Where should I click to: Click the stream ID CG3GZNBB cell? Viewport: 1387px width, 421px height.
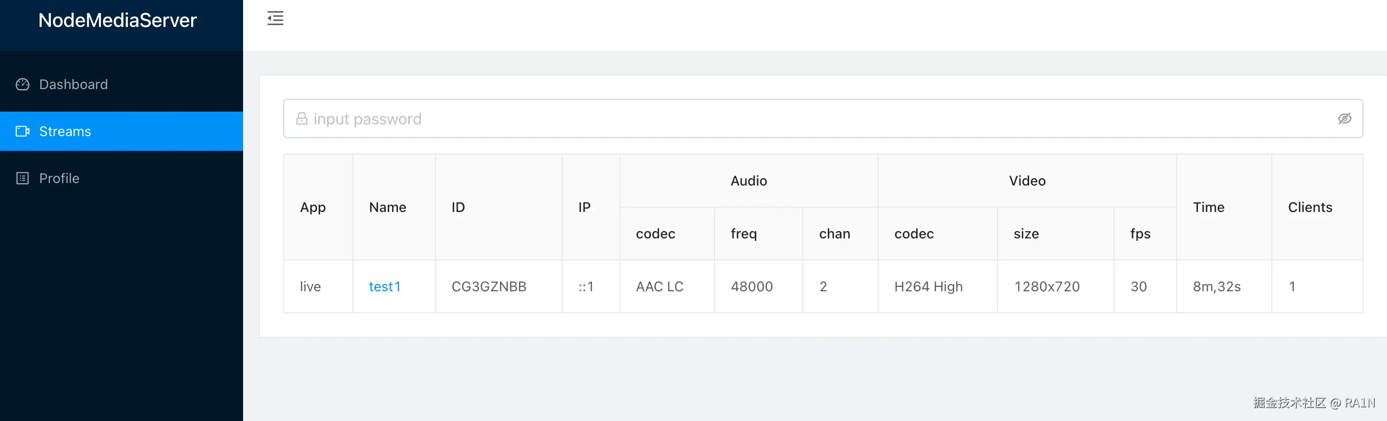489,286
